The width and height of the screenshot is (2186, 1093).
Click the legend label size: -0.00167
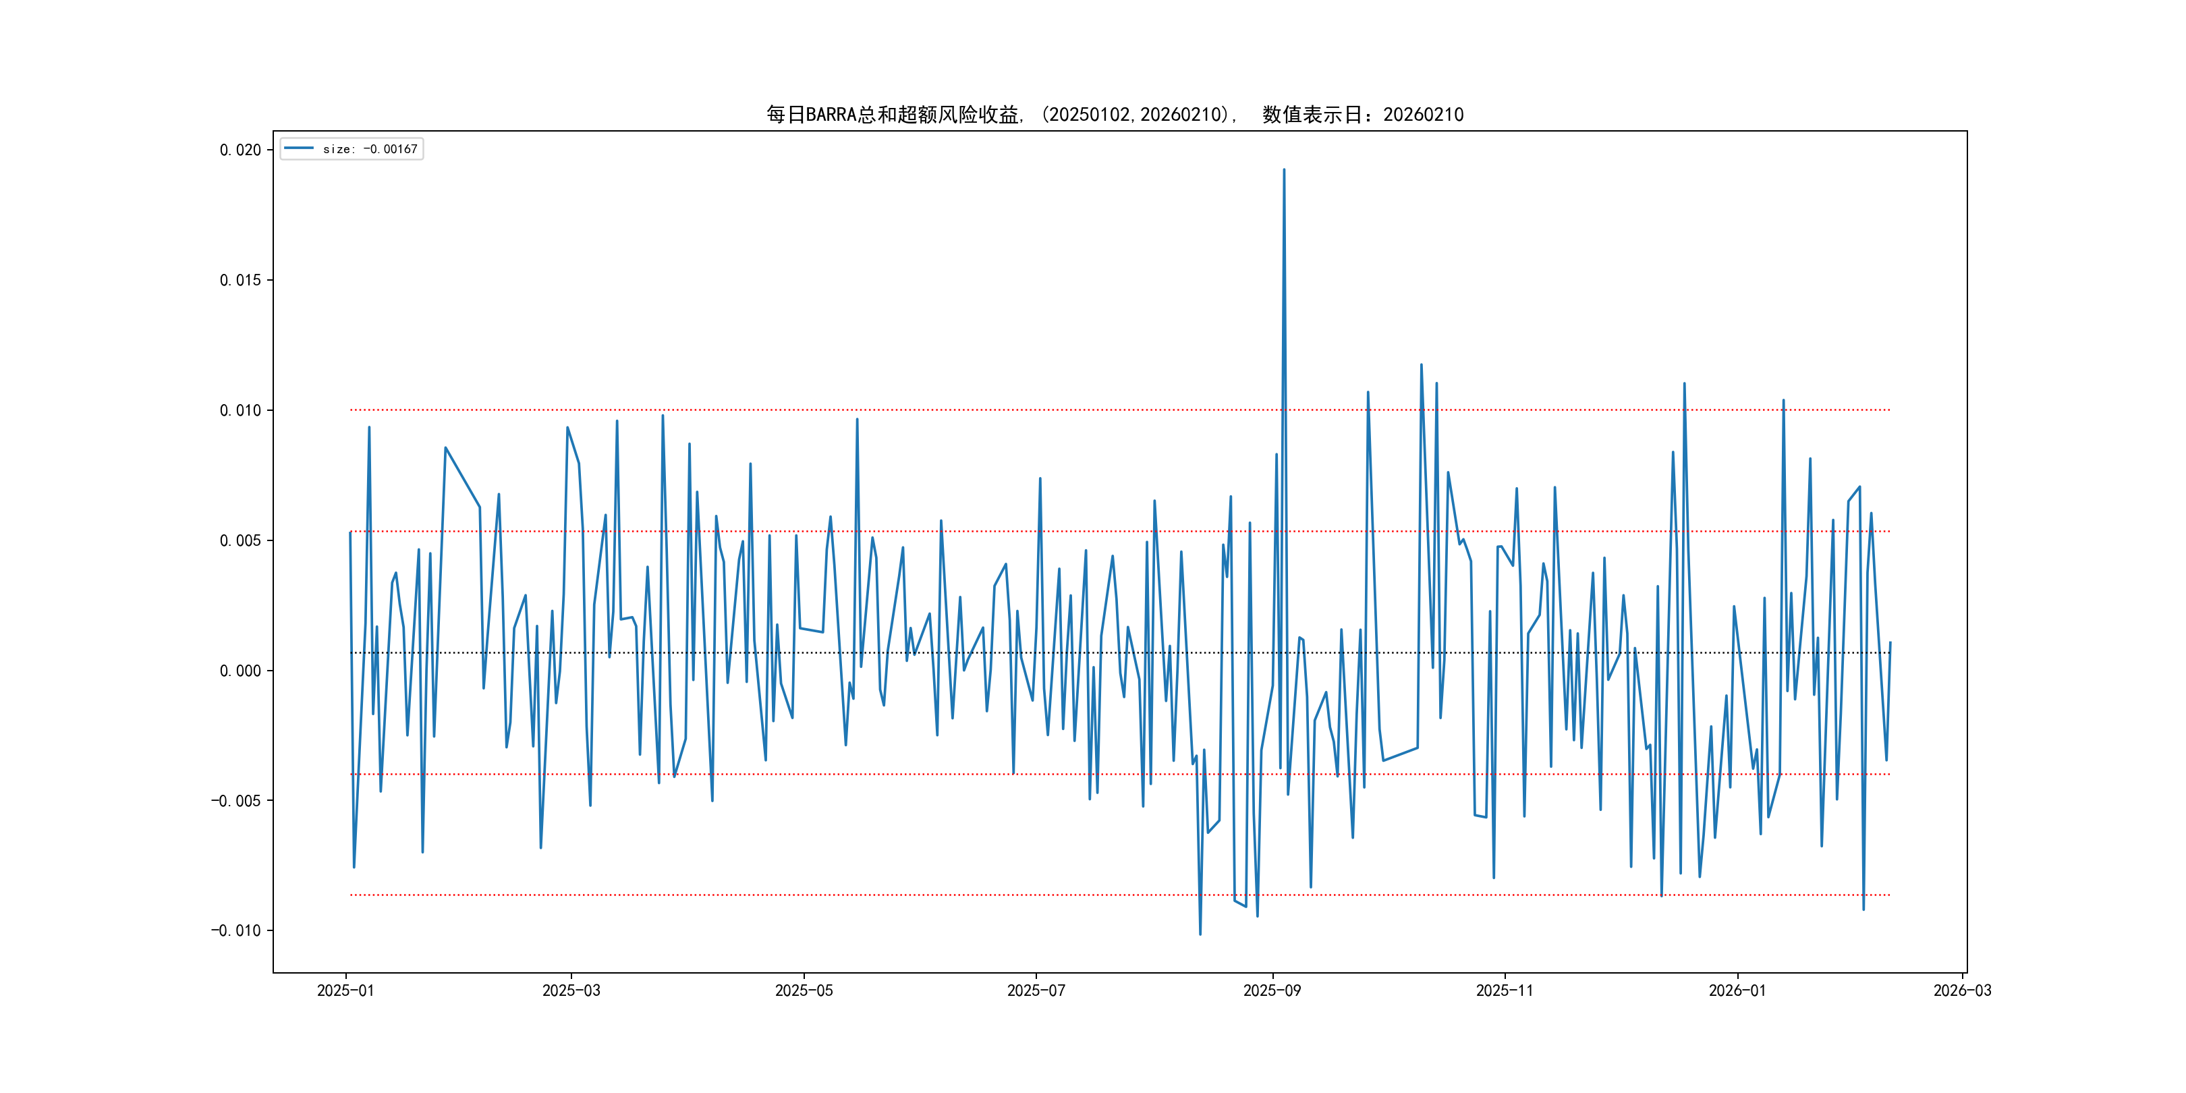pos(370,149)
